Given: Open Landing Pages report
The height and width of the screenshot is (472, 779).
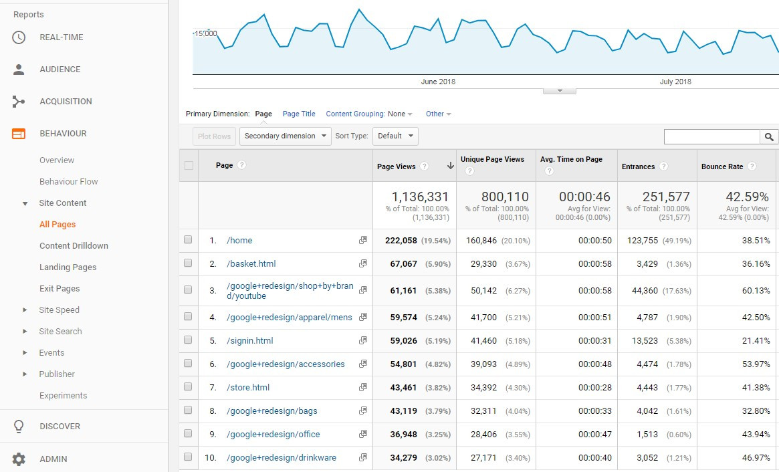Looking at the screenshot, I should click(x=68, y=267).
